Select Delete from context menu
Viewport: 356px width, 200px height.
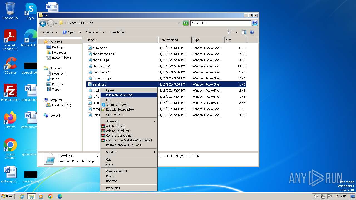tap(128, 176)
